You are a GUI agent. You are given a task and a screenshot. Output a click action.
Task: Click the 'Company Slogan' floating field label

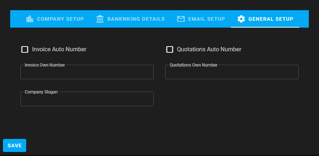point(41,92)
